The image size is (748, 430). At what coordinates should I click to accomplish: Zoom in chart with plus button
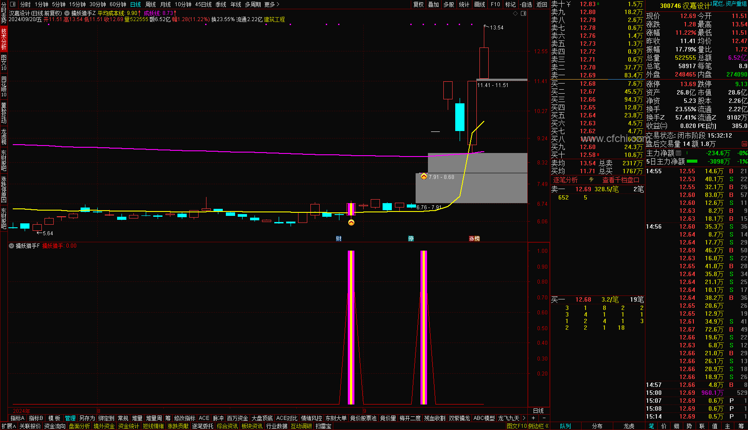(533, 418)
